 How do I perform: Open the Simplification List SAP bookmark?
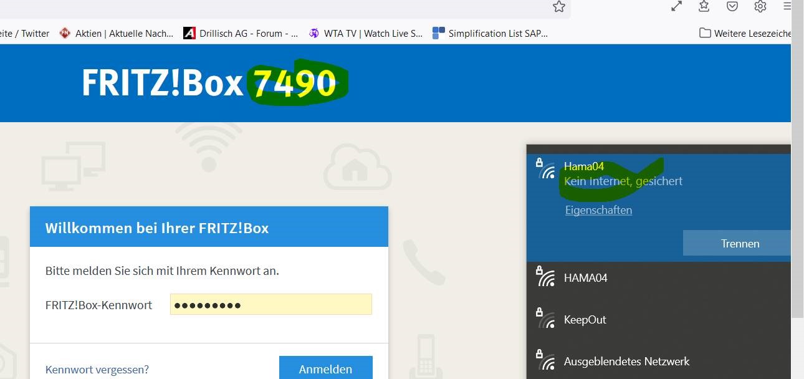pos(491,34)
